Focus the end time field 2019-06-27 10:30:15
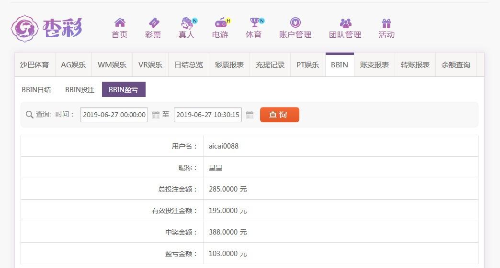500x268 pixels. 207,115
